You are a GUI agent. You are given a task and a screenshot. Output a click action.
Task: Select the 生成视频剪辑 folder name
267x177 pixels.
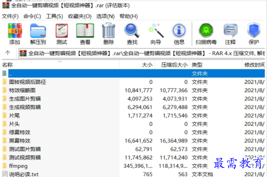point(25,107)
